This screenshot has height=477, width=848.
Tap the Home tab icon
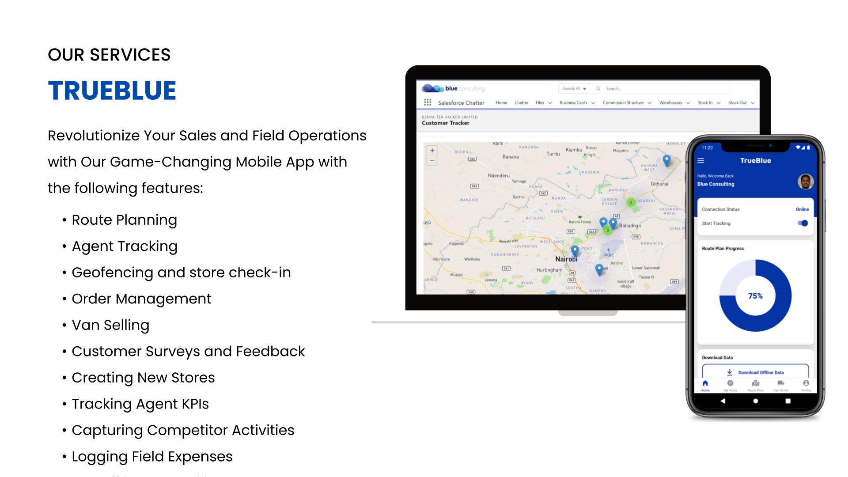coord(705,383)
